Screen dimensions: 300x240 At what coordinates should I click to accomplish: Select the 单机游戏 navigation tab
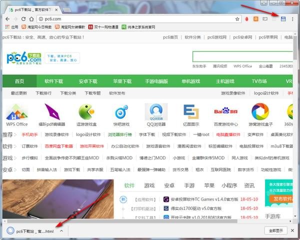191,81
